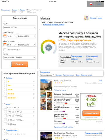105x140 pixels.
Task: Open the Февраль 2016 check-in month dropdown
Action: pos(27,36)
